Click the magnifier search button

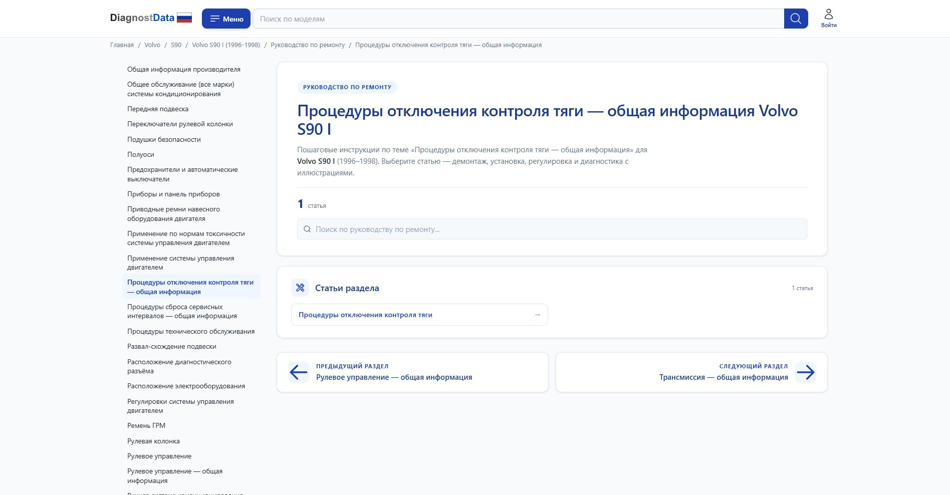[796, 19]
